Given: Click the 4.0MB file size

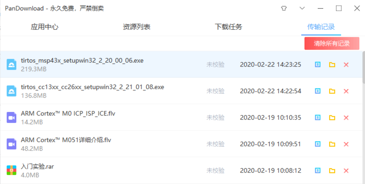Looking at the screenshot, I should coord(30,175).
